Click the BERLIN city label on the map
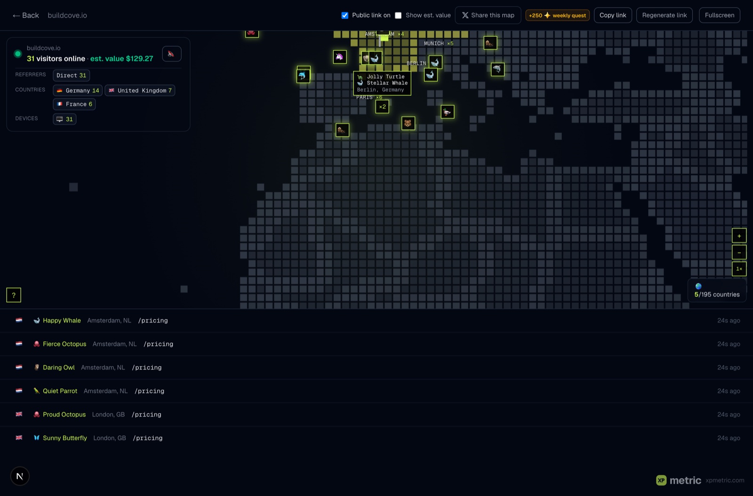Screen dimensions: 753x496 (416, 63)
